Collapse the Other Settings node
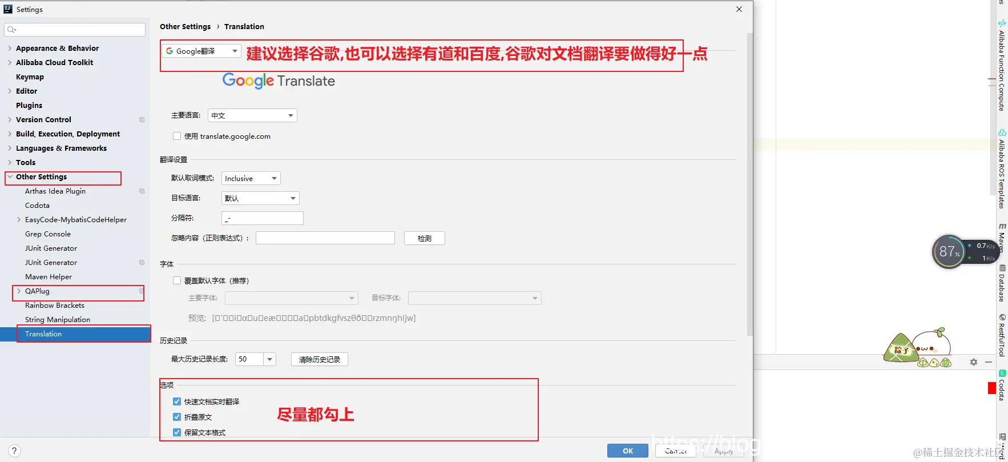This screenshot has width=1008, height=462. click(10, 177)
